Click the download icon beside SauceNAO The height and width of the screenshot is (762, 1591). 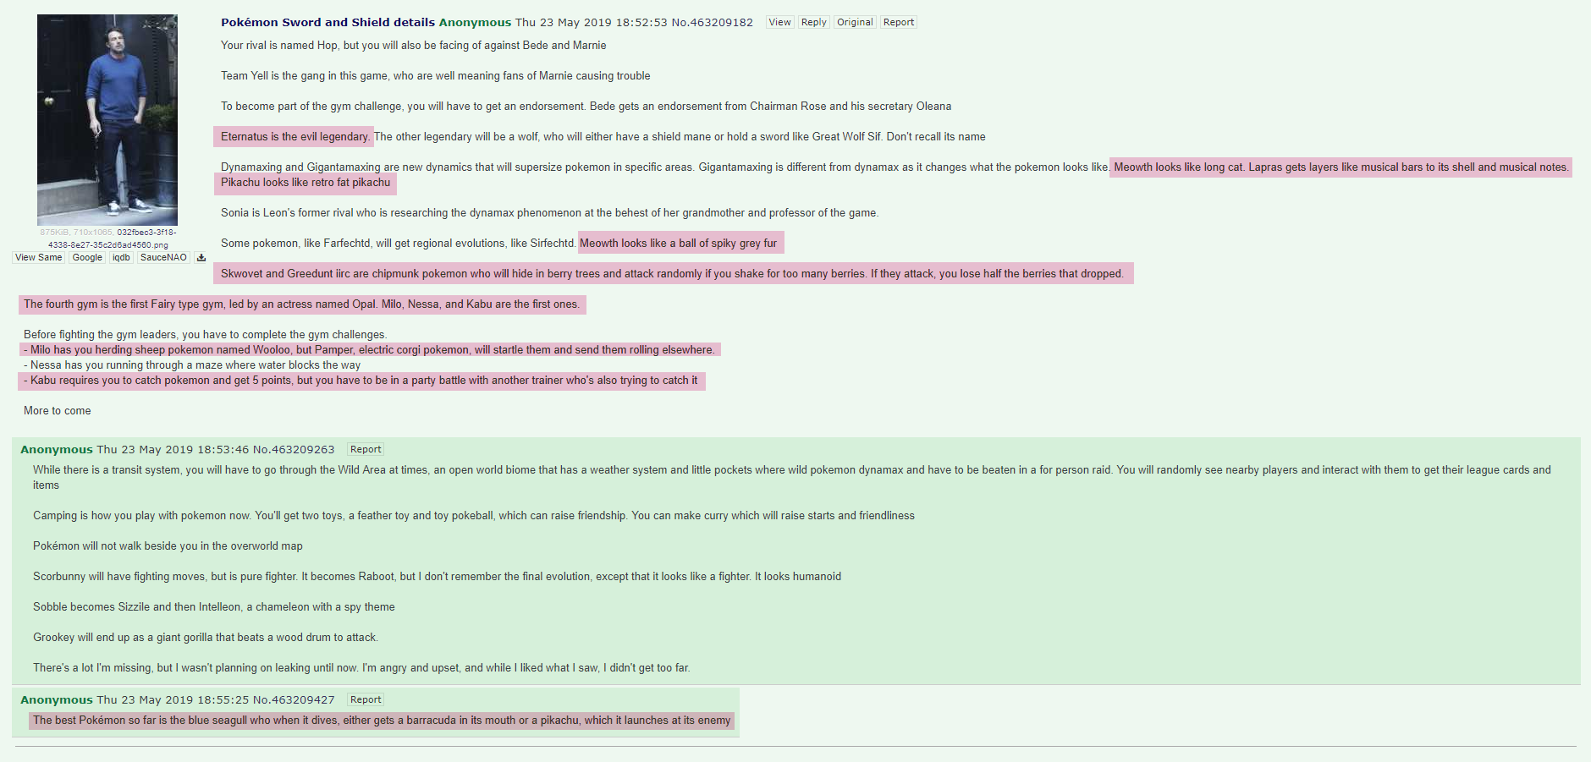tap(201, 258)
